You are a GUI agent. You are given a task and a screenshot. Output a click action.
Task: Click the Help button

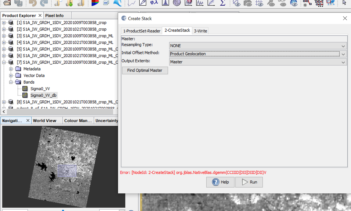tap(220, 182)
